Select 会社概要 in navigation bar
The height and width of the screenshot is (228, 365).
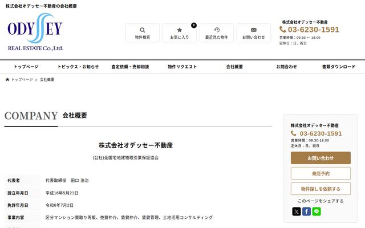(x=234, y=67)
